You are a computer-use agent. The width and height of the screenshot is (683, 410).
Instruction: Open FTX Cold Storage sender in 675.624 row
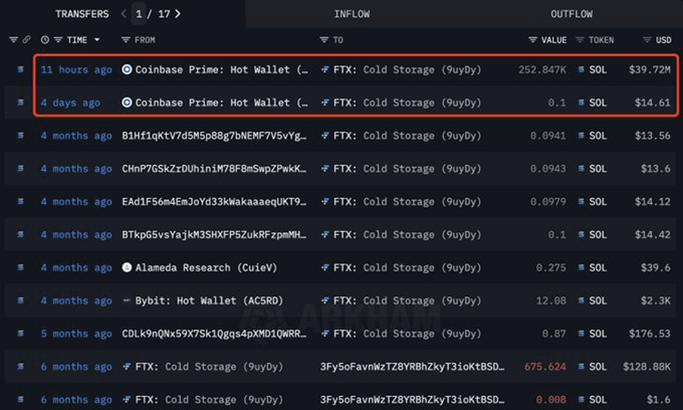click(209, 367)
